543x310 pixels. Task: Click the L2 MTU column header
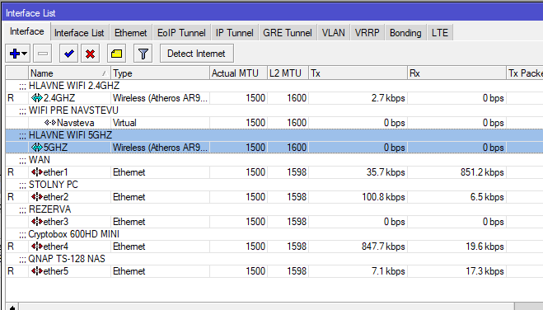(x=288, y=73)
